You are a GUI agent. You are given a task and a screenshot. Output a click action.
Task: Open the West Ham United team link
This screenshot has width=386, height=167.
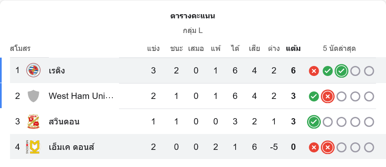click(x=81, y=96)
